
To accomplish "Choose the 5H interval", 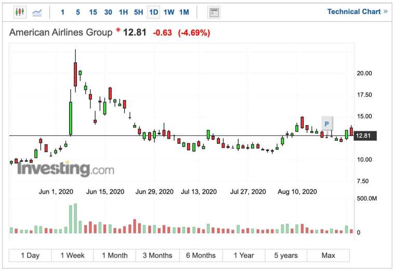I will click(x=138, y=12).
